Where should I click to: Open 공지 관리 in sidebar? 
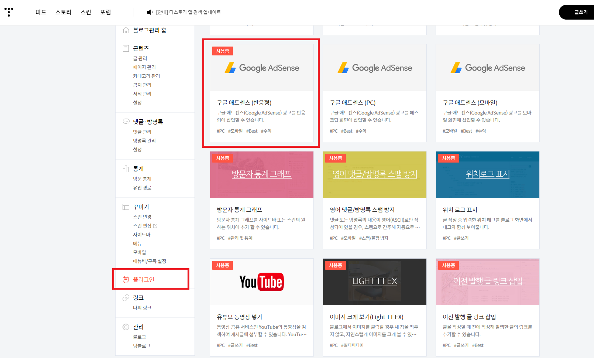click(142, 85)
